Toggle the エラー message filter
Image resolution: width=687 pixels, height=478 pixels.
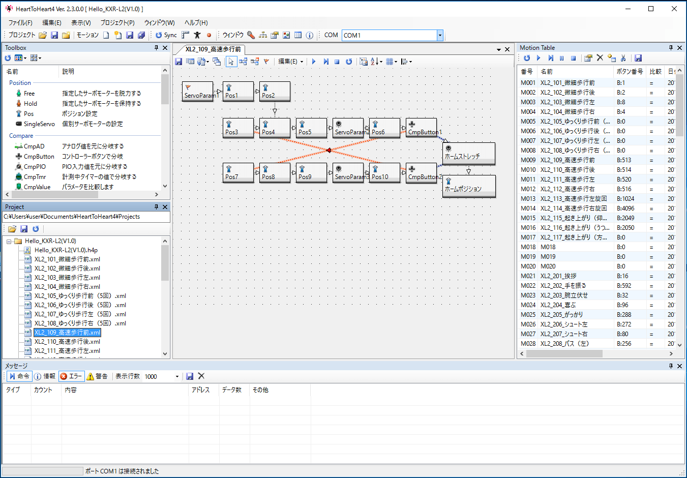[71, 376]
